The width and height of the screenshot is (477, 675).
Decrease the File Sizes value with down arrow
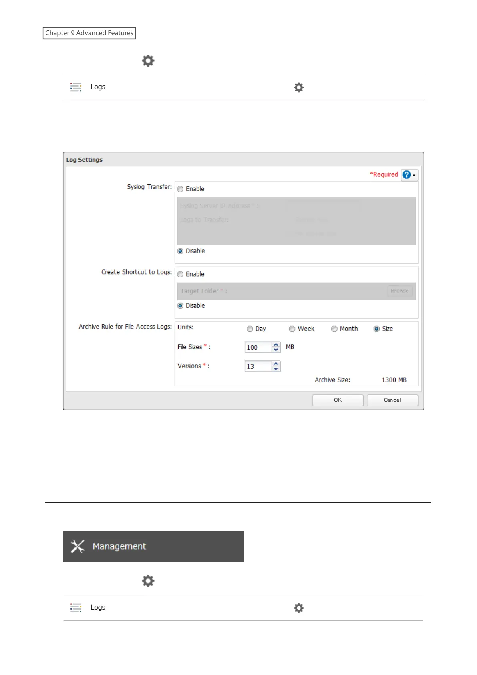point(276,350)
